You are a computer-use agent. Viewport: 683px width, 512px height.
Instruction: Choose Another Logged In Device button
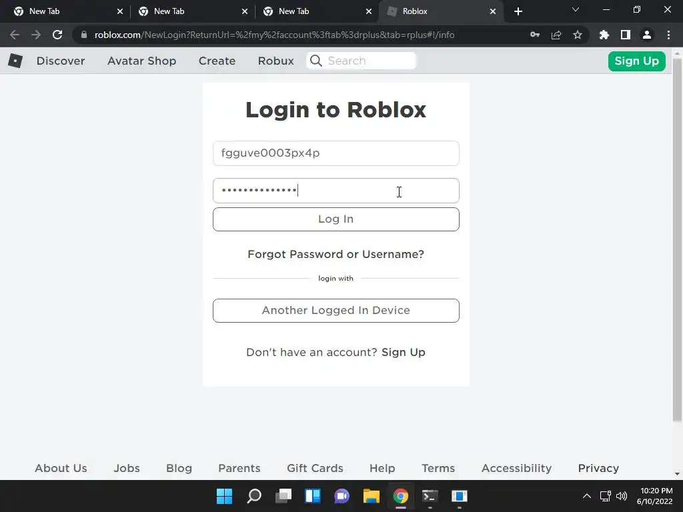pyautogui.click(x=336, y=311)
